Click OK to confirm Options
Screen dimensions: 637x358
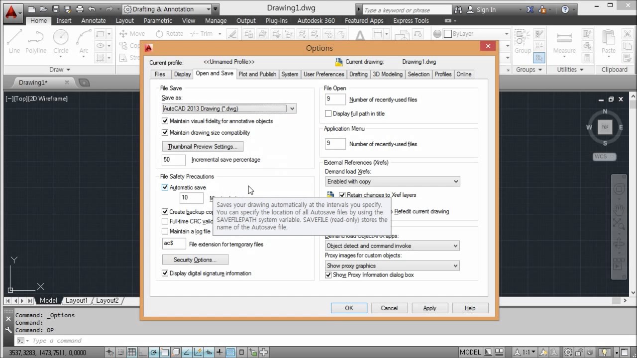pos(349,308)
